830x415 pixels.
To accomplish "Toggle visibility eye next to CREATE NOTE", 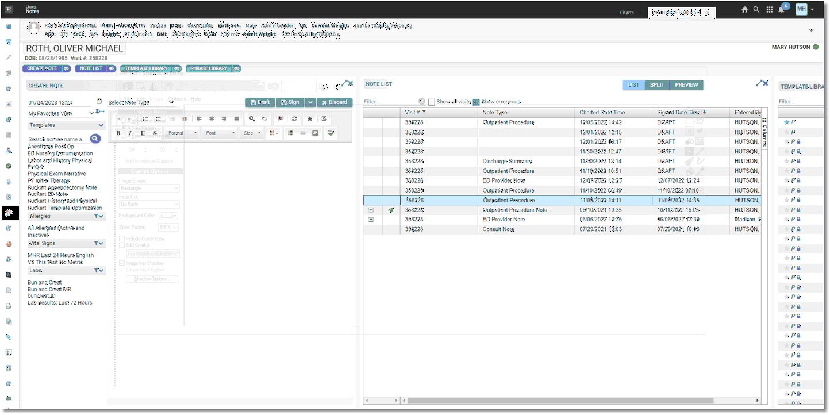I will coord(66,68).
